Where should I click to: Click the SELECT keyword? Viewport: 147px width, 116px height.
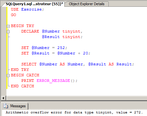coord(29,64)
